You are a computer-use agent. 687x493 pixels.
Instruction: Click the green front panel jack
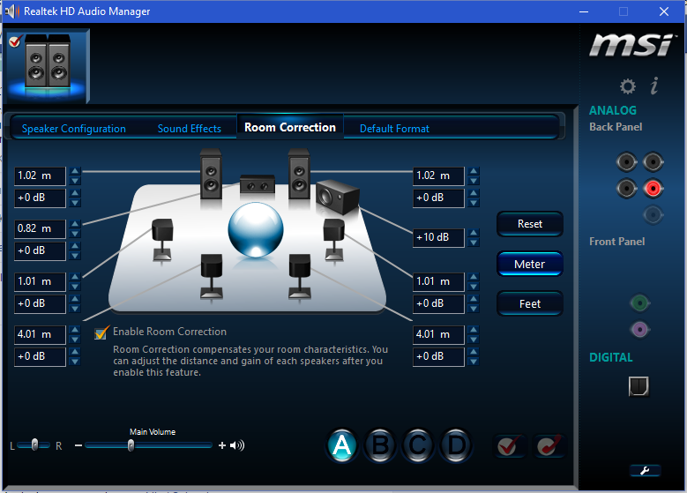pos(639,303)
